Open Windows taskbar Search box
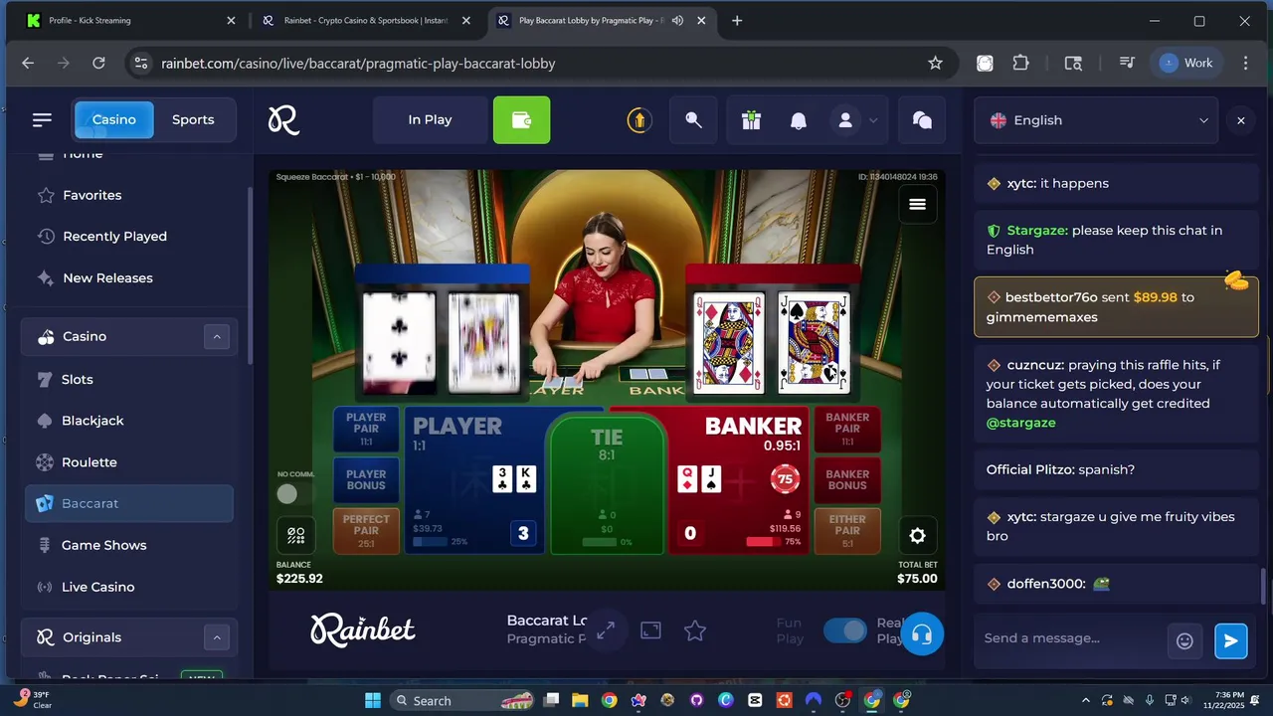Viewport: 1273px width, 716px height. point(464,700)
